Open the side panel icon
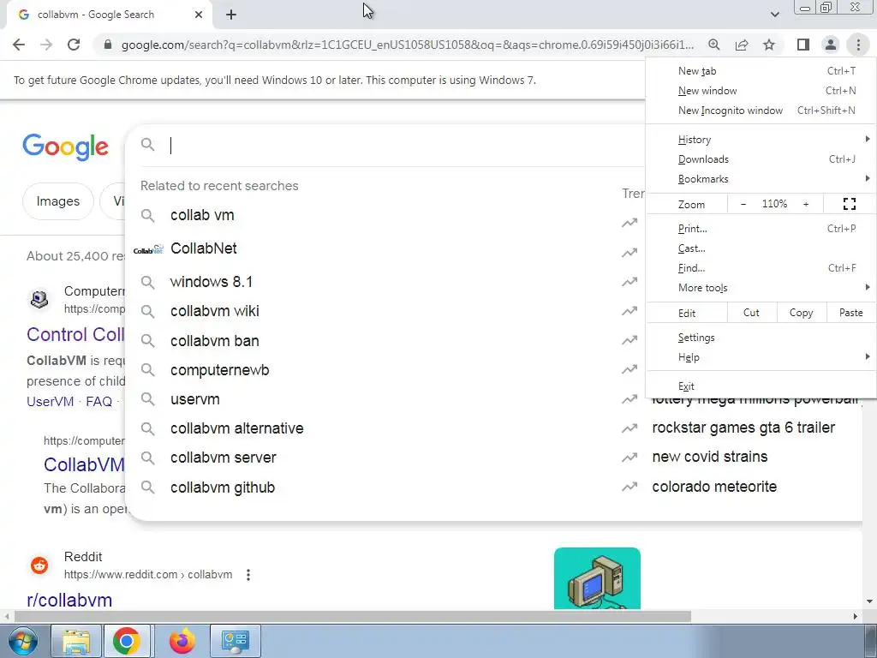Screen dimensions: 877x658 click(x=803, y=45)
